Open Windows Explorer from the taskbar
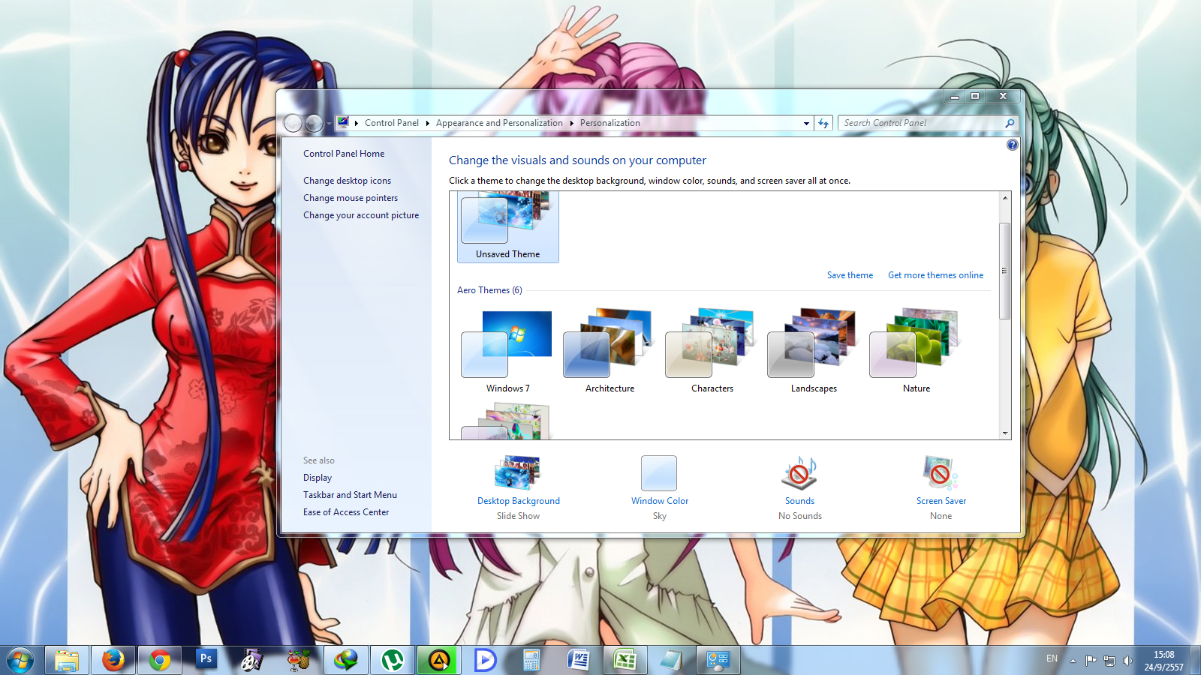1201x675 pixels. (x=67, y=660)
